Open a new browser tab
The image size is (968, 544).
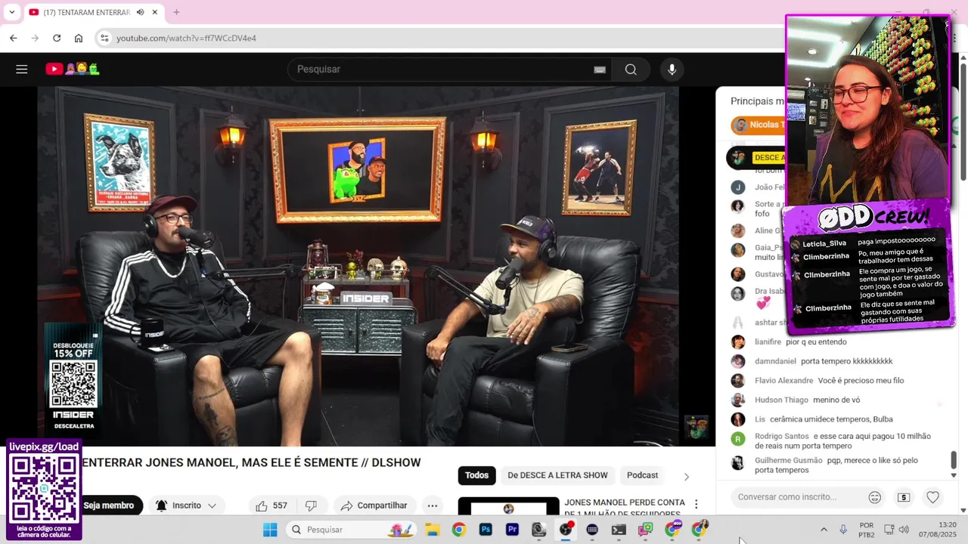(176, 12)
